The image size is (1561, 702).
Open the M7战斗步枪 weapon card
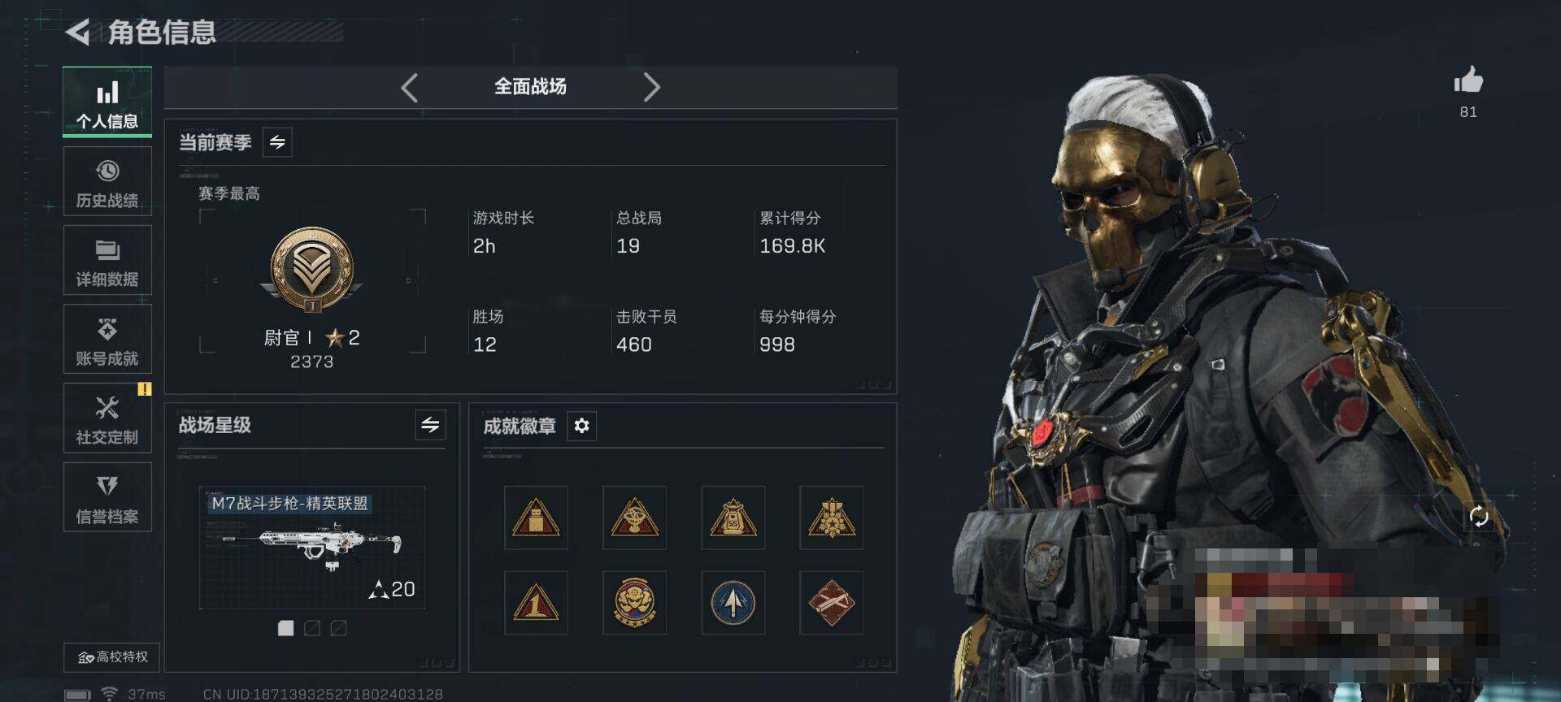312,548
